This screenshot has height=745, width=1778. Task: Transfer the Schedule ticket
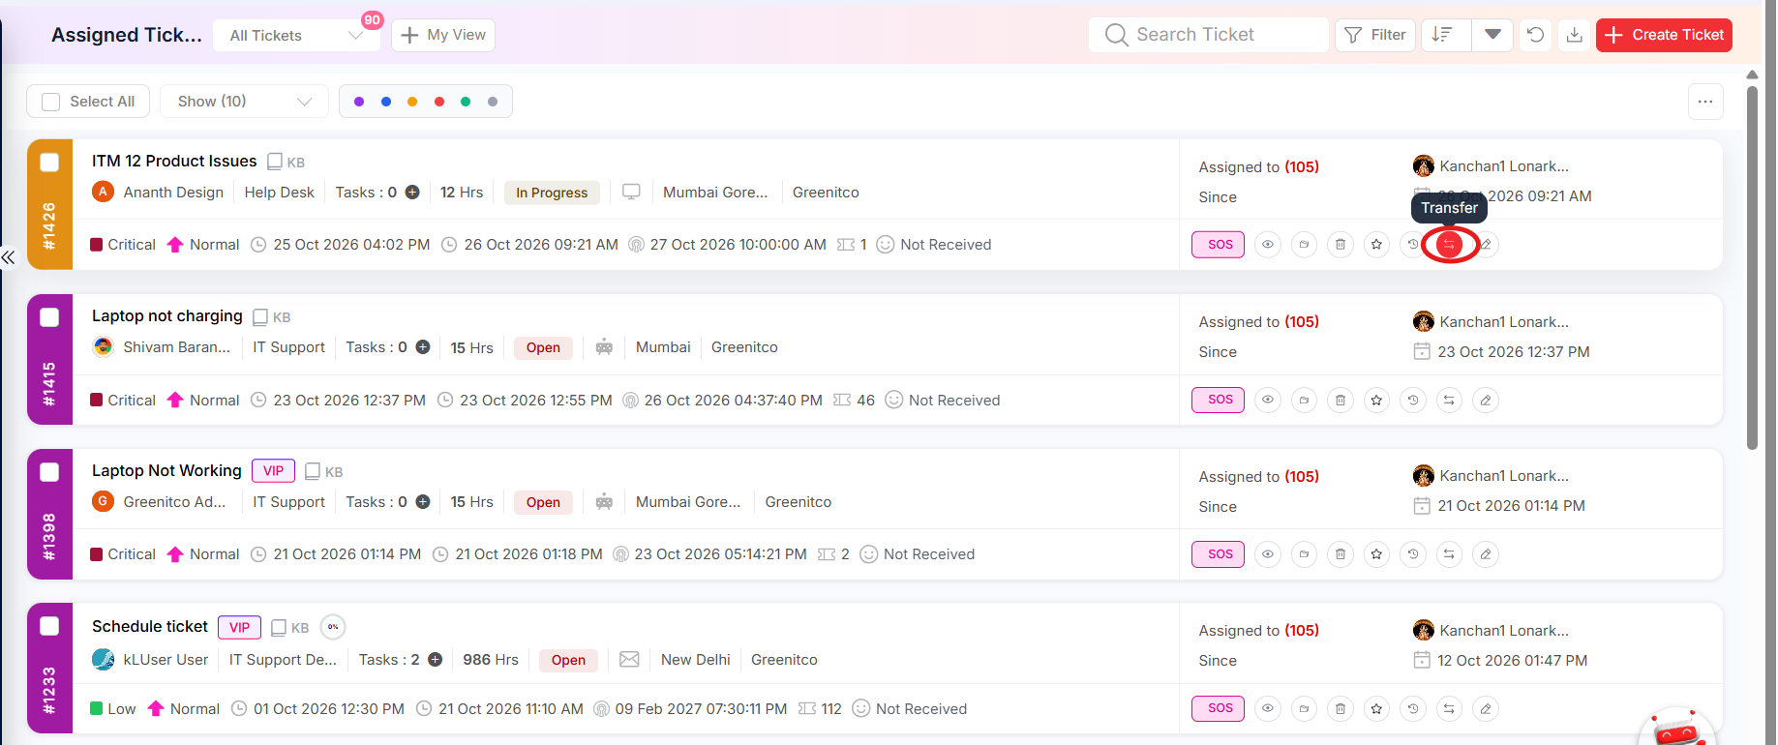(x=1449, y=709)
